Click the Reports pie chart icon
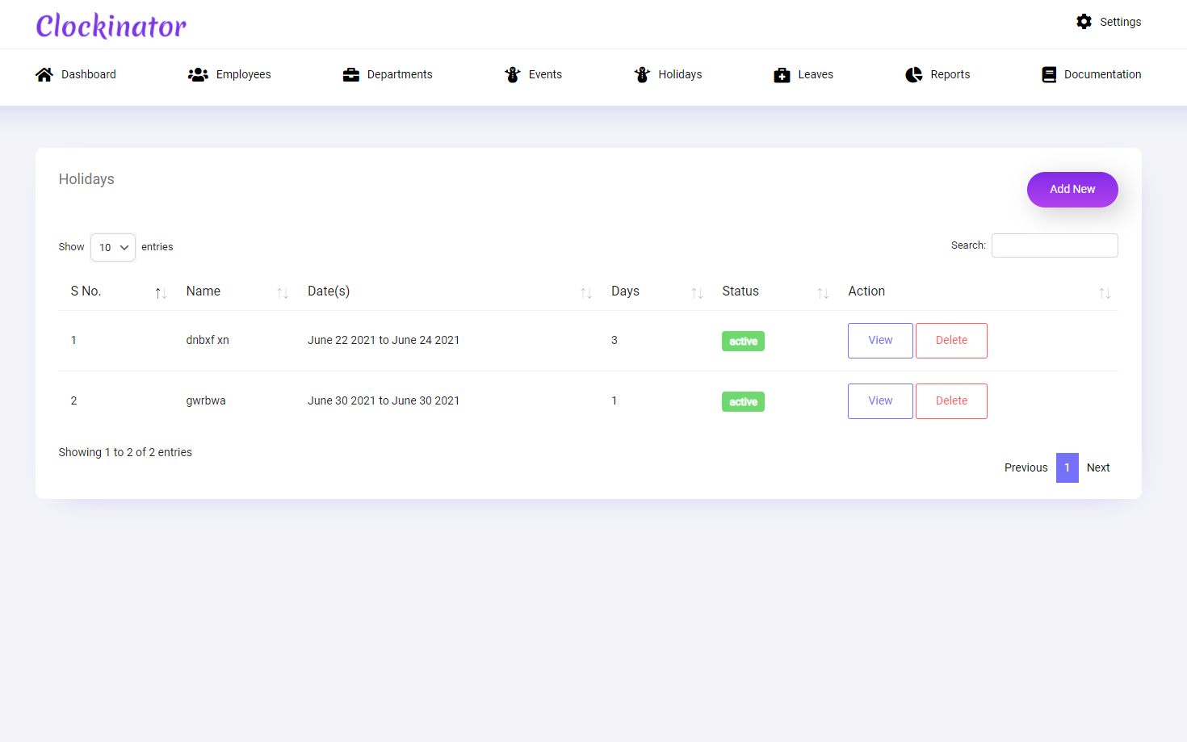The width and height of the screenshot is (1187, 742). point(914,74)
